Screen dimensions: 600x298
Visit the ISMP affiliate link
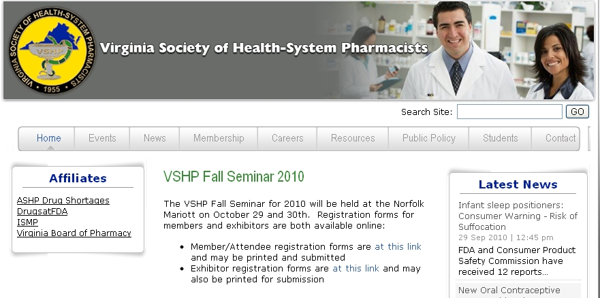point(27,222)
